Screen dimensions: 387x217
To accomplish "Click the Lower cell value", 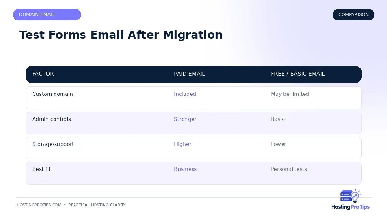I will (278, 144).
